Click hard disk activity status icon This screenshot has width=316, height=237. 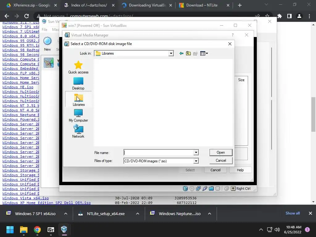(185, 189)
